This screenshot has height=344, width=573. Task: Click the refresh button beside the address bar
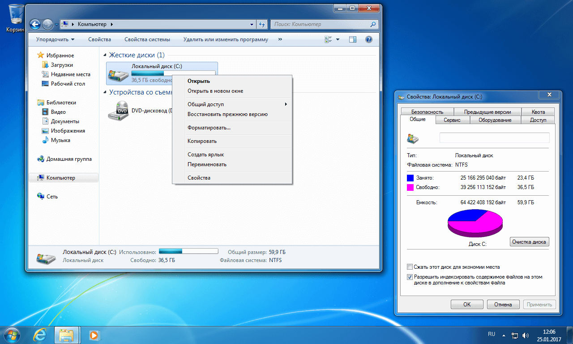tap(262, 24)
